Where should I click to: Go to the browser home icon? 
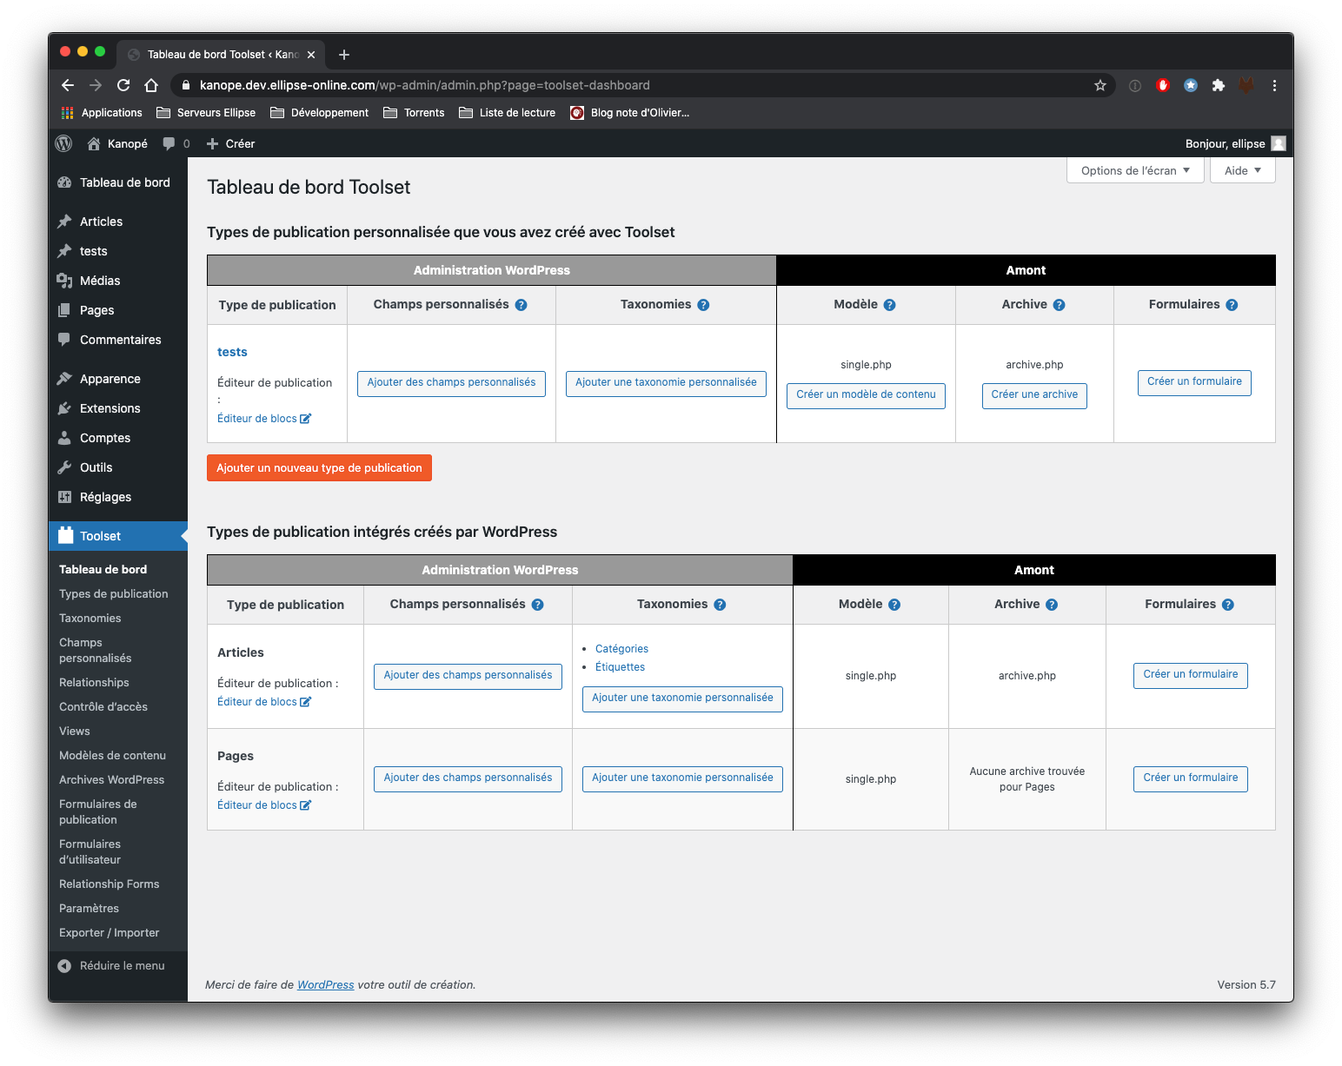pos(151,85)
